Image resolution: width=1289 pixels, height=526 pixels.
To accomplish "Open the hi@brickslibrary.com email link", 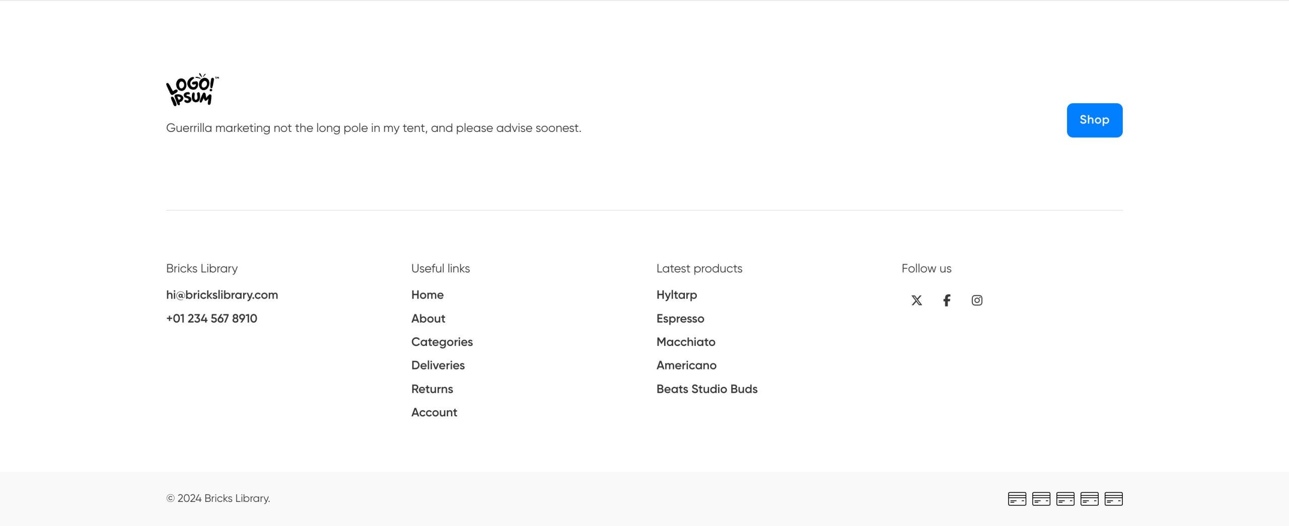I will (222, 295).
